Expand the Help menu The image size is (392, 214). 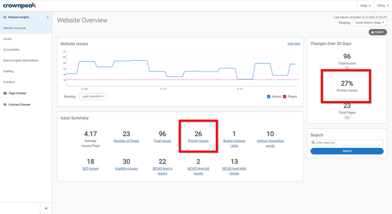click(365, 6)
